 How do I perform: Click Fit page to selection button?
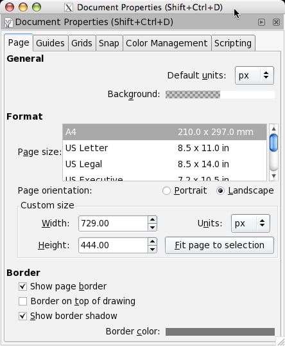click(x=220, y=246)
